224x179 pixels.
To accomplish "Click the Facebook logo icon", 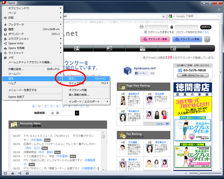I will 128,71.
